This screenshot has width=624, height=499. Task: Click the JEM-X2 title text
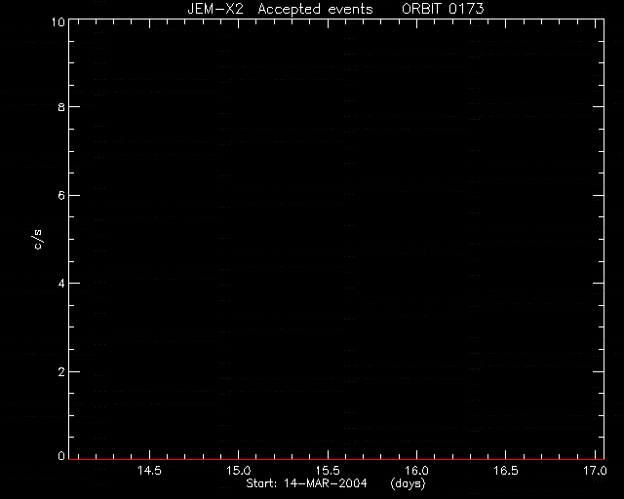(x=215, y=9)
